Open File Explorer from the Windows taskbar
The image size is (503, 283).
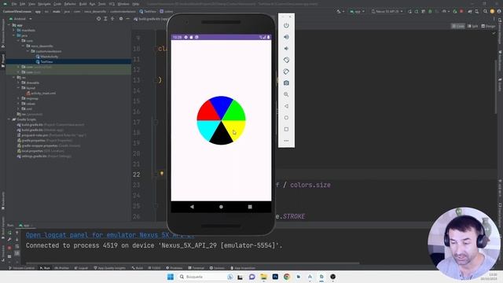pos(264,277)
